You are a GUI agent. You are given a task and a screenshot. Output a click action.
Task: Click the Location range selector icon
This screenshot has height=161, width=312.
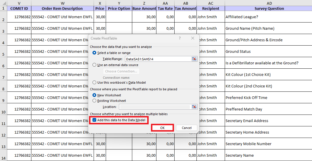click(194, 107)
